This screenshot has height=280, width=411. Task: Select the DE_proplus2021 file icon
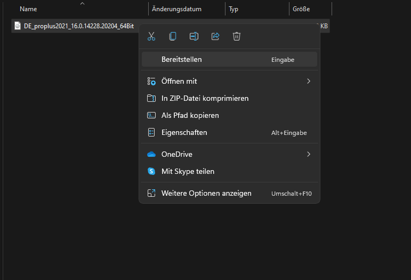(18, 26)
